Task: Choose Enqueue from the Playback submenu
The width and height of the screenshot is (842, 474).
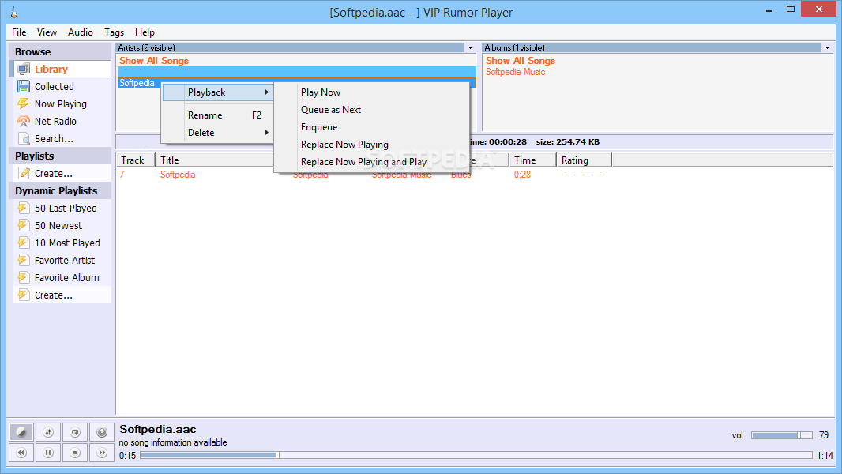Action: coord(371,127)
